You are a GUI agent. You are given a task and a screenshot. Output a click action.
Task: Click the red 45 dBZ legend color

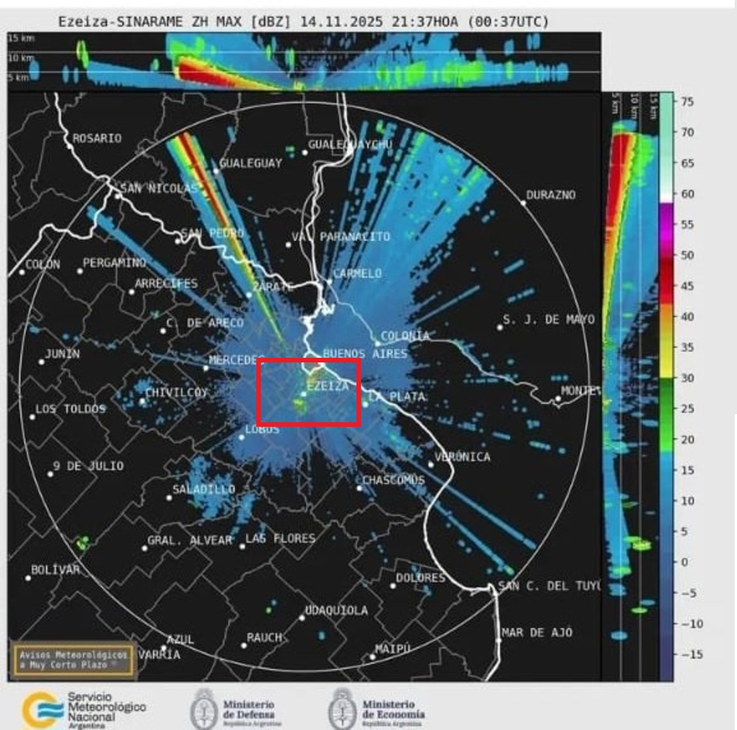[666, 286]
